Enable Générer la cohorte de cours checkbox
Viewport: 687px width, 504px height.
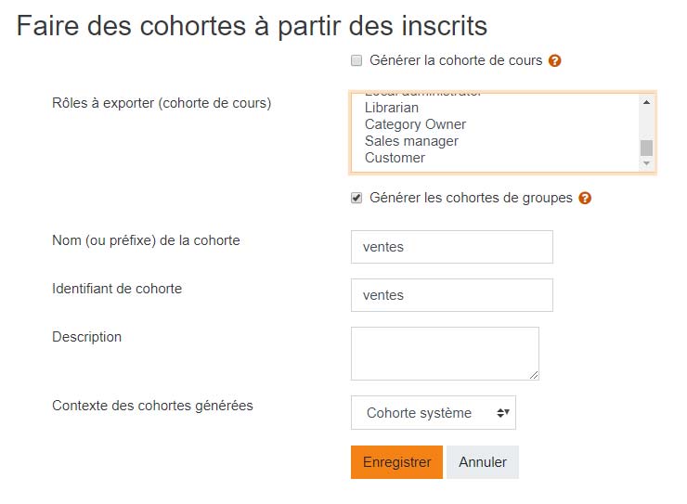356,61
